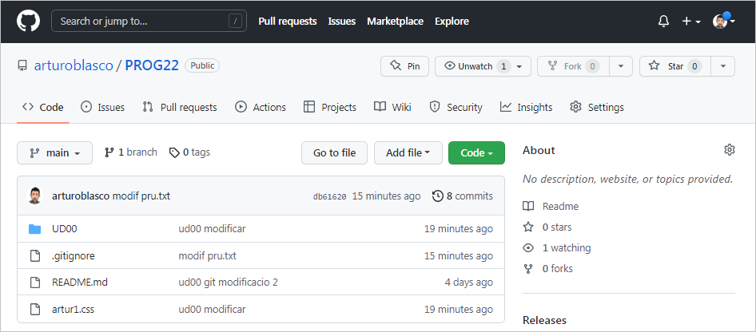This screenshot has width=756, height=332.
Task: Click the Fork button
Action: (573, 66)
